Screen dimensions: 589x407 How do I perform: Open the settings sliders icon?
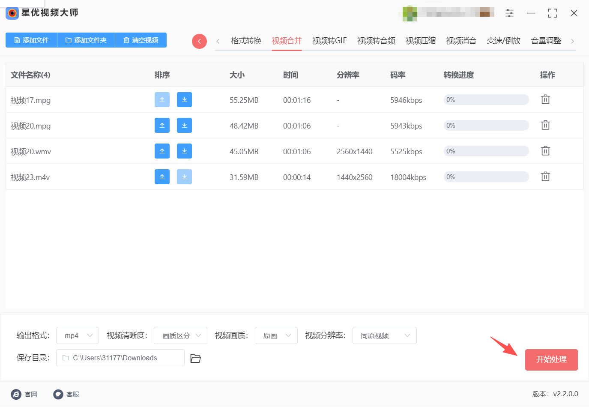tap(509, 13)
